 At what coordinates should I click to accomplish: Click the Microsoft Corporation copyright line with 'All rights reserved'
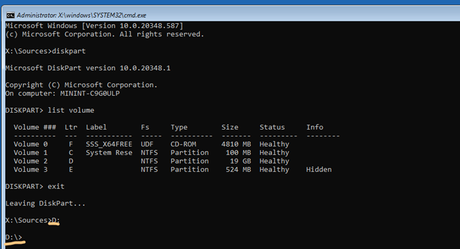(x=104, y=34)
